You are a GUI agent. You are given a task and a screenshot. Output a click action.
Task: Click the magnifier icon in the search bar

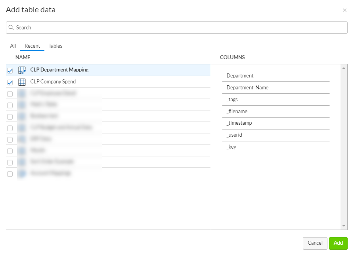point(11,27)
